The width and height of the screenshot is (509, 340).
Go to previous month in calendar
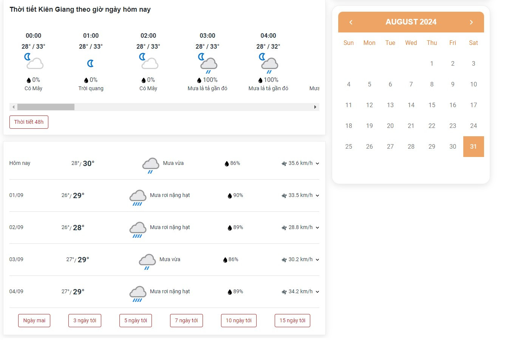(x=351, y=22)
